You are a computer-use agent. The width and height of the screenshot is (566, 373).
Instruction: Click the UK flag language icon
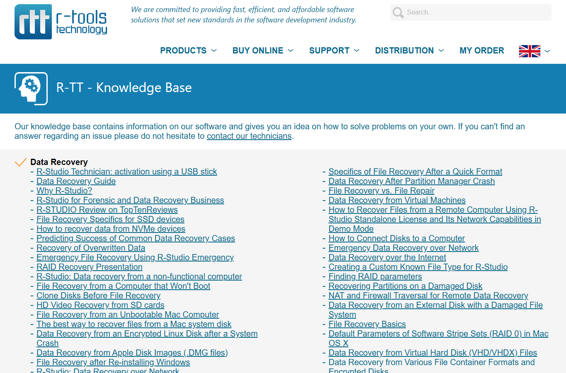coord(530,51)
